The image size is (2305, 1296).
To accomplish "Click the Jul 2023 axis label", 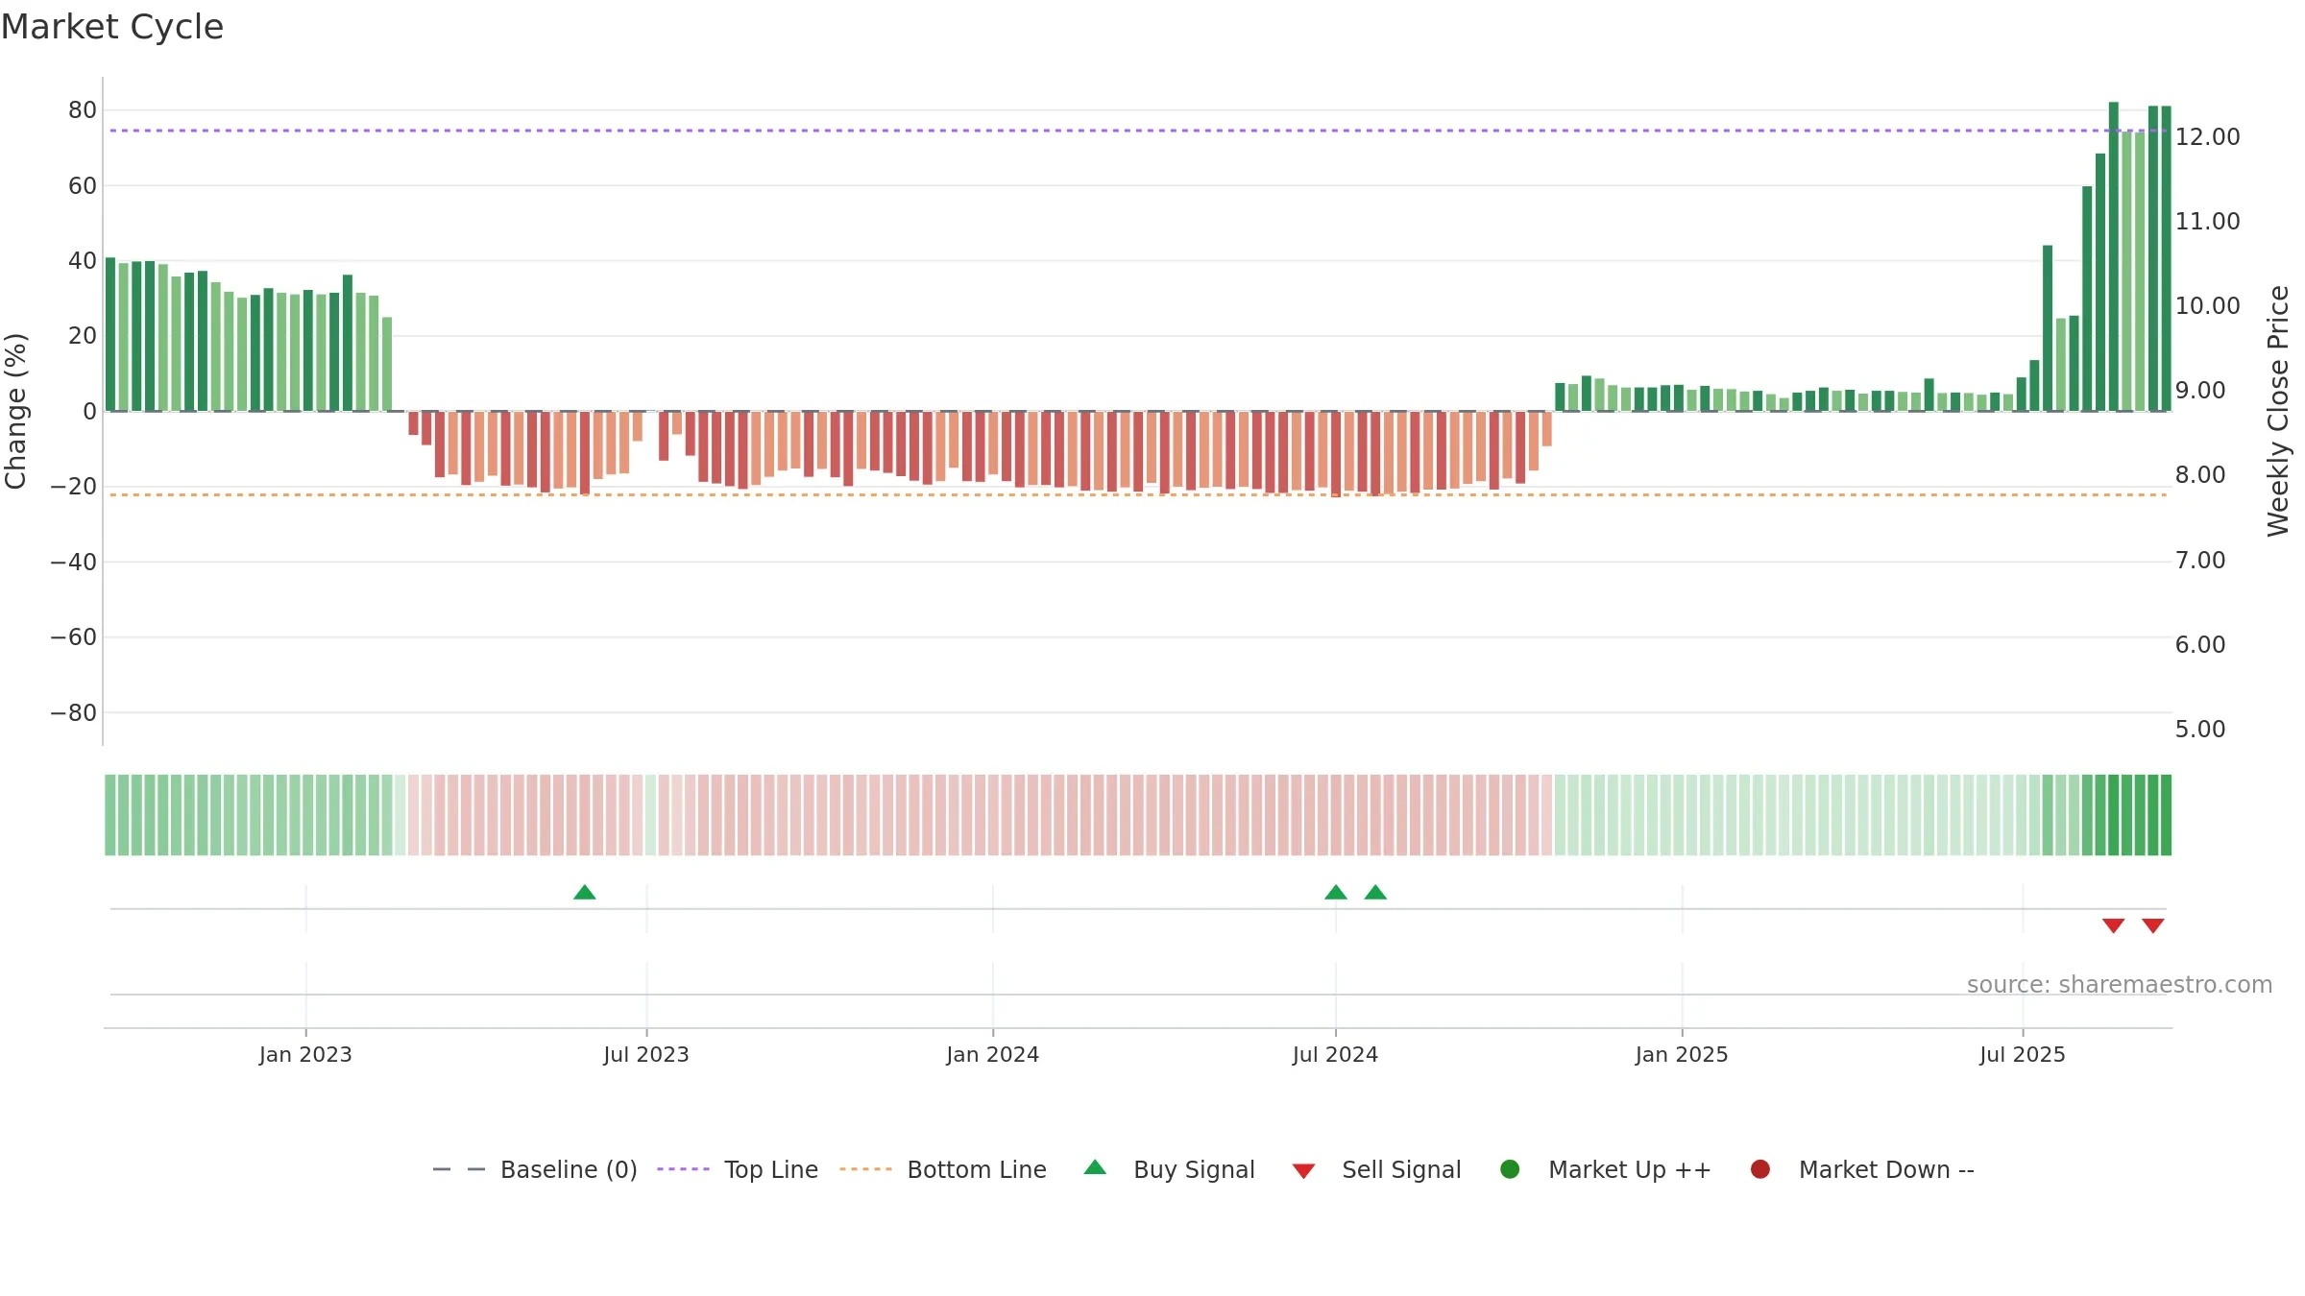I will click(646, 1055).
